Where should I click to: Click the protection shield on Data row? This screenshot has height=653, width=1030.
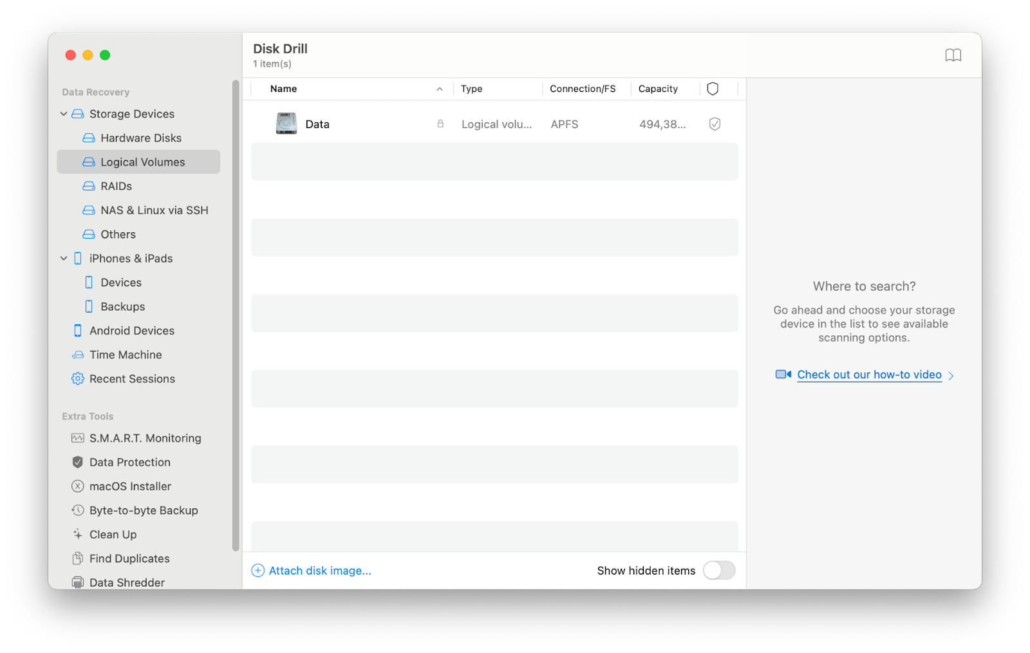715,124
